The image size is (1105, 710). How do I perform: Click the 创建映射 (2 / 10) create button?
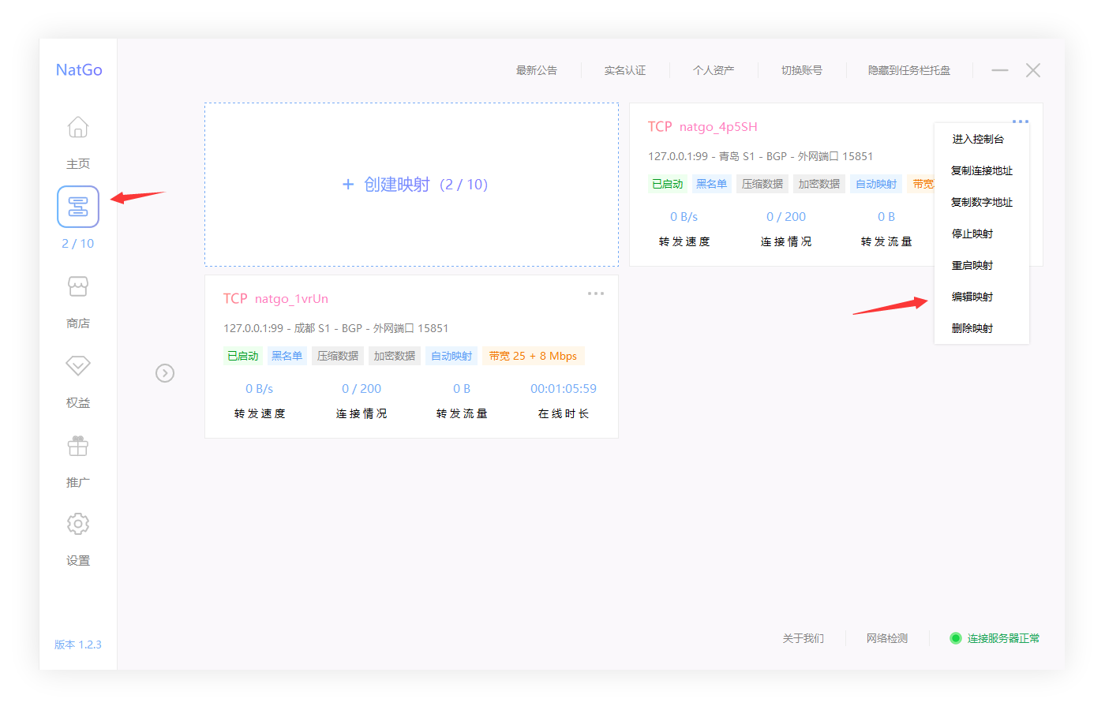tap(412, 185)
